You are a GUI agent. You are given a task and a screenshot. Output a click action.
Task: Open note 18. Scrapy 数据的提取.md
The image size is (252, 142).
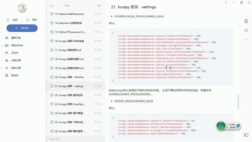(x=75, y=59)
